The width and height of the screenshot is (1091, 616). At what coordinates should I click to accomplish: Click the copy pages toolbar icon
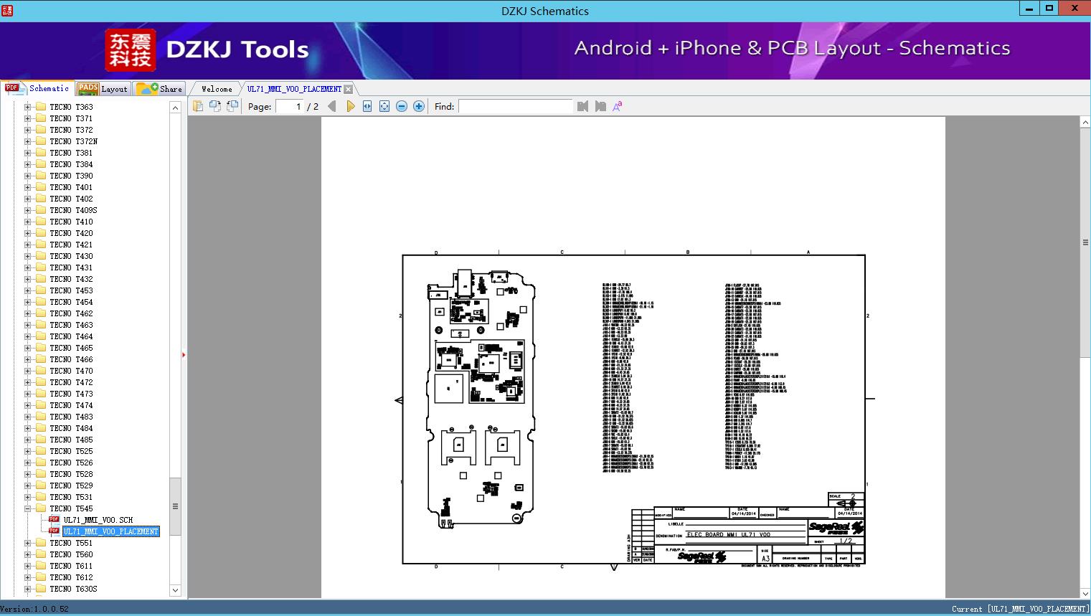coord(197,106)
